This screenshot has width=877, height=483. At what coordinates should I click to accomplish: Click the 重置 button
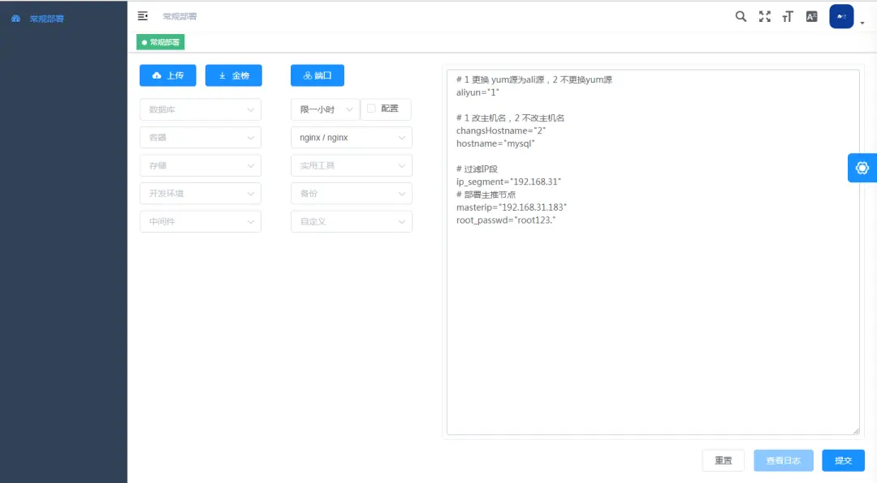(x=724, y=460)
